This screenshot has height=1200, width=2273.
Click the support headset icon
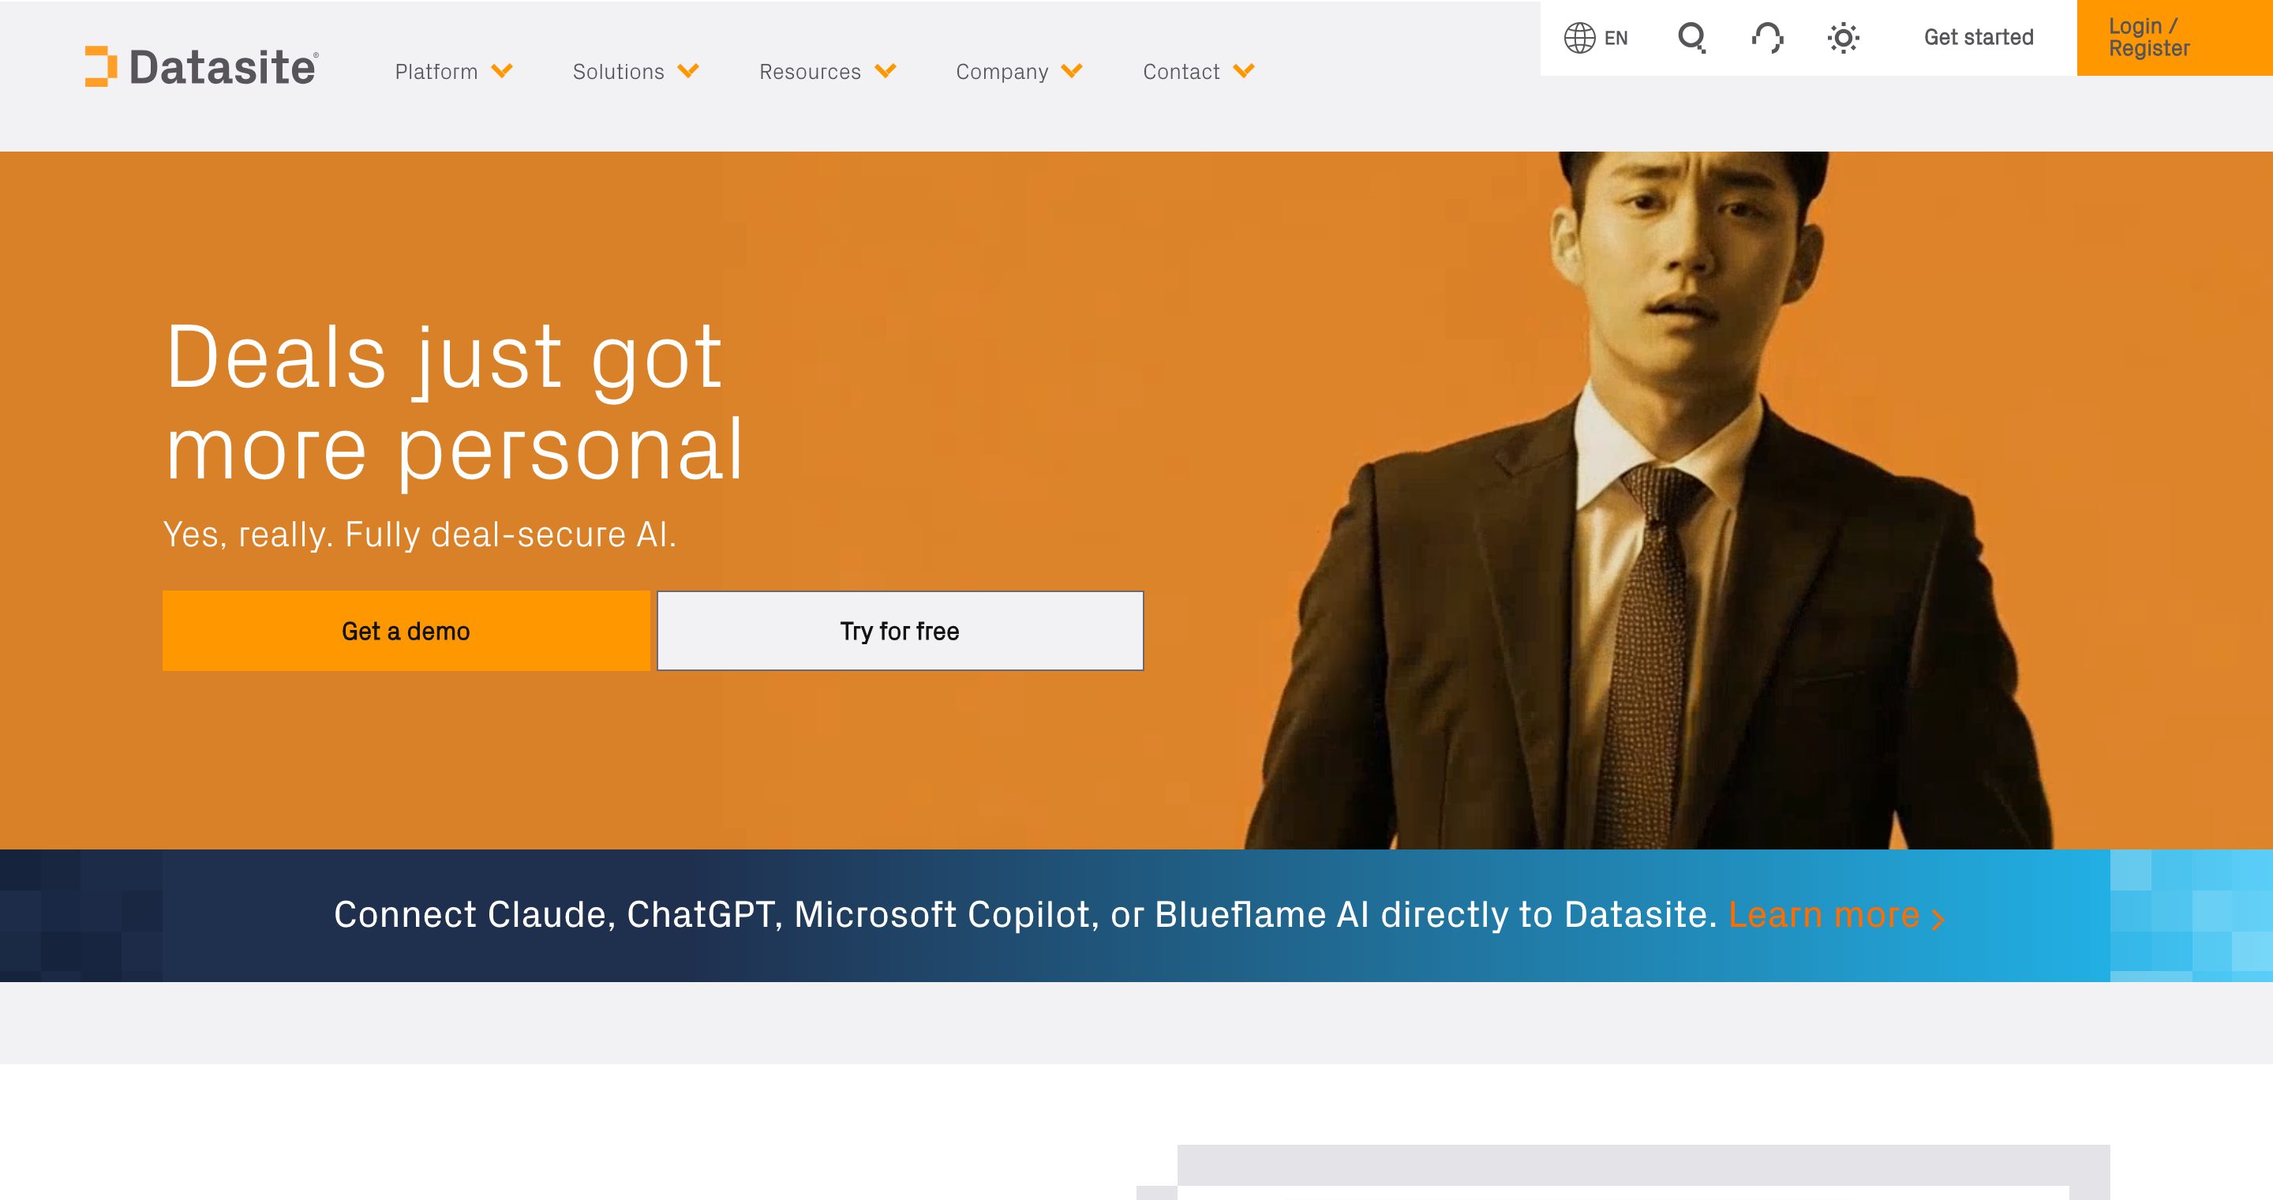pyautogui.click(x=1767, y=38)
